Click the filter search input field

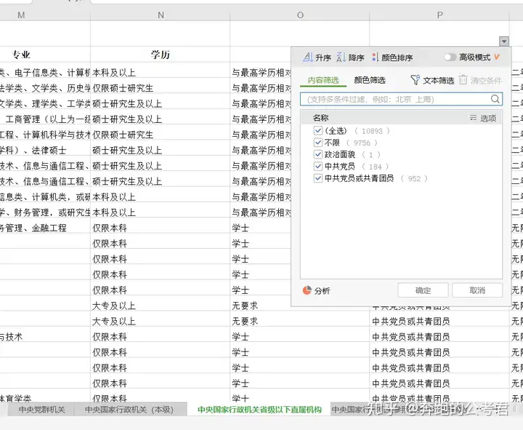[x=396, y=99]
